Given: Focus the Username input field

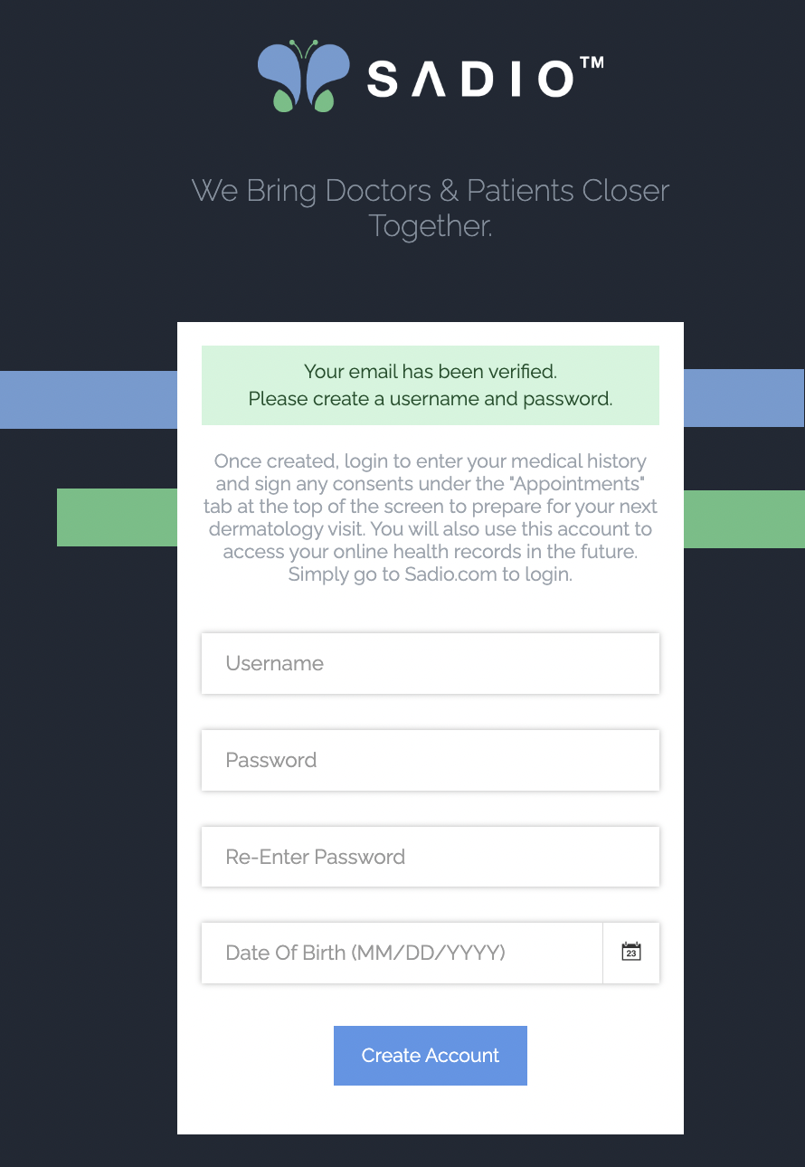Looking at the screenshot, I should click(x=431, y=663).
